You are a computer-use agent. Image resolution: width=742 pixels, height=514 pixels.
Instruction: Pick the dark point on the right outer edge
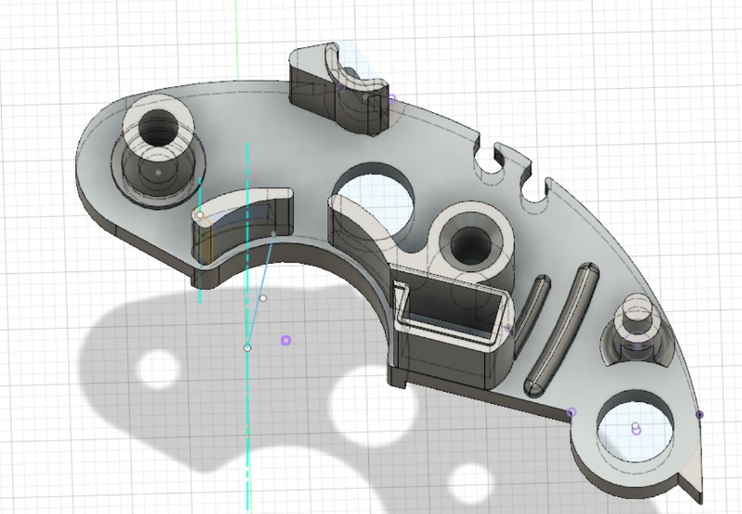[699, 414]
